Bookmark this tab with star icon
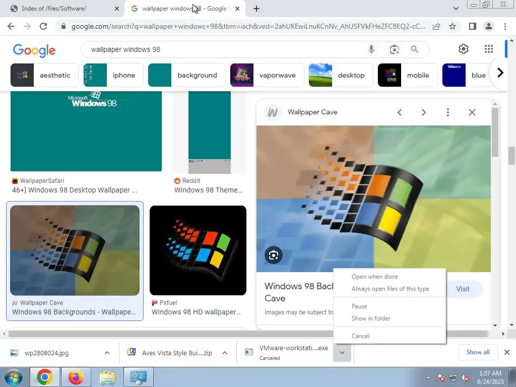The width and height of the screenshot is (516, 387). [453, 26]
